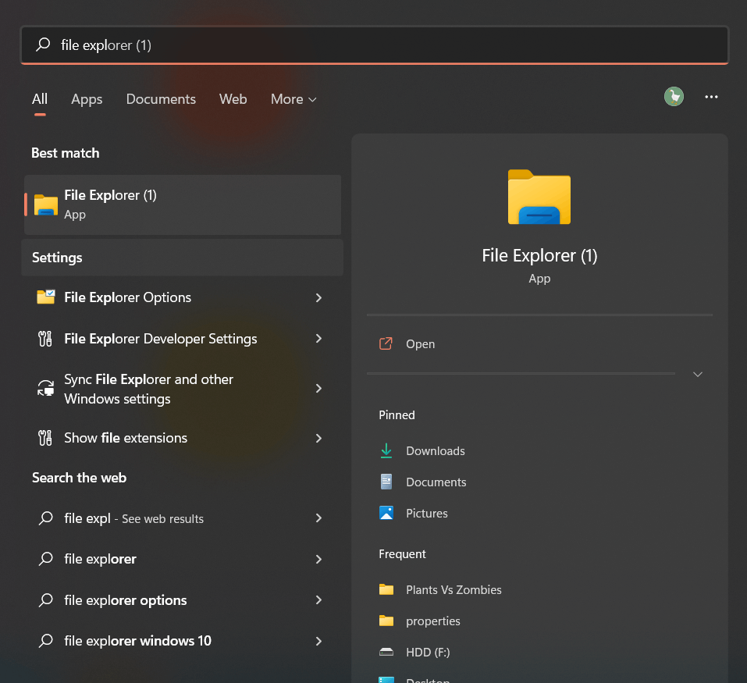Expand arrow for 'file explorer options' suggestion
This screenshot has height=683, width=747.
tap(318, 600)
